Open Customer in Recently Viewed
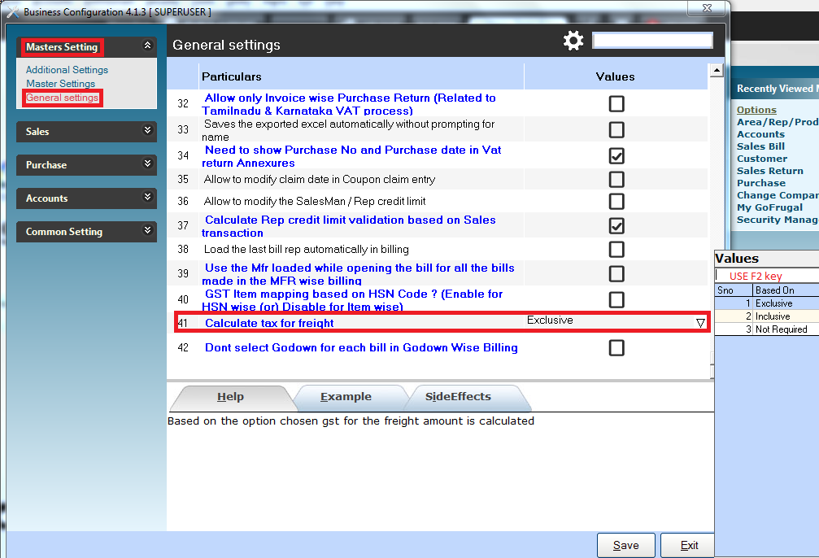Image resolution: width=819 pixels, height=558 pixels. coord(761,159)
